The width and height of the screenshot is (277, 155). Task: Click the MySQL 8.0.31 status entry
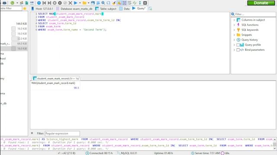point(127,153)
